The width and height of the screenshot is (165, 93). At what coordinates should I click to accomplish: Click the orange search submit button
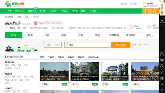coord(121,45)
